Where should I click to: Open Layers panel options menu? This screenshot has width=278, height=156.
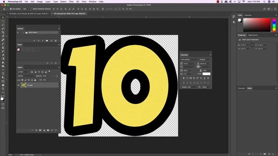coord(59,68)
